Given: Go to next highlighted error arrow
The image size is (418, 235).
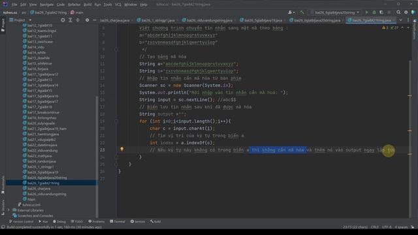Looking at the screenshot, I should click(x=408, y=27).
